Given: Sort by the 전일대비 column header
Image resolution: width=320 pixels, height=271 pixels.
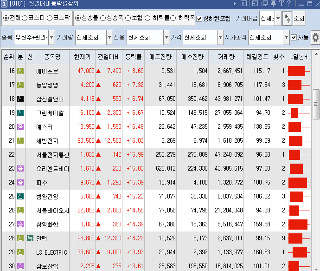Looking at the screenshot, I should pyautogui.click(x=109, y=57).
